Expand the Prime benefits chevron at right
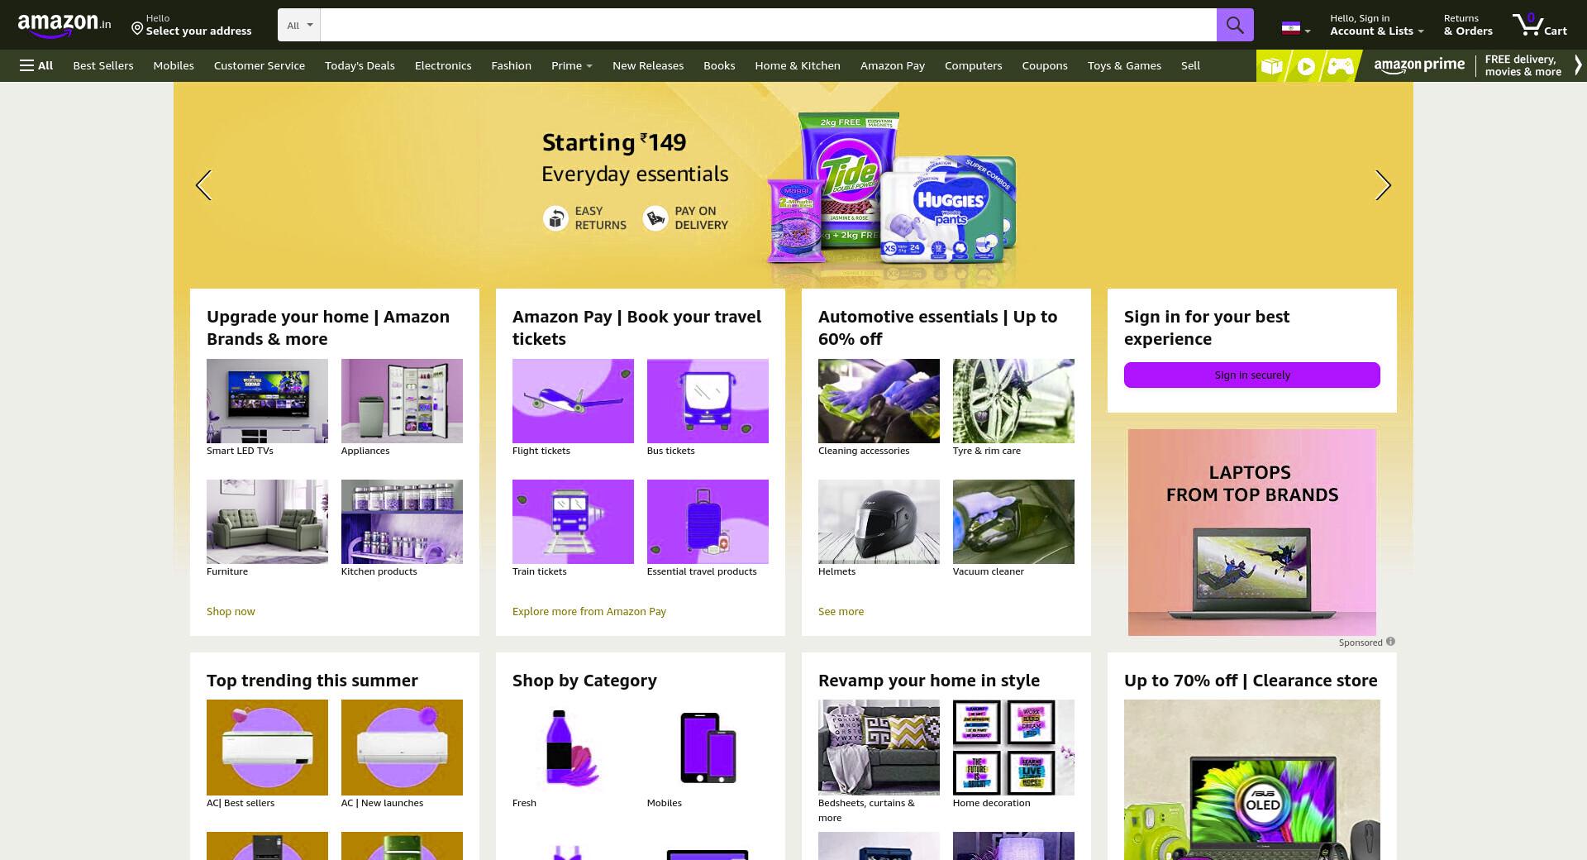The image size is (1587, 860). coord(1577,65)
